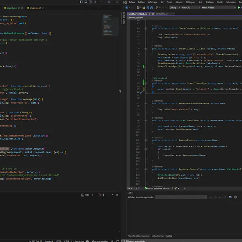Kill the node terminal with trash icon
Image resolution: width=242 pixels, height=242 pixels.
[x=104, y=195]
